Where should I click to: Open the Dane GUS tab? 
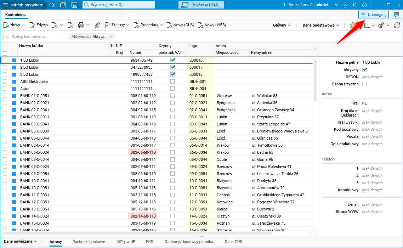pyautogui.click(x=233, y=242)
